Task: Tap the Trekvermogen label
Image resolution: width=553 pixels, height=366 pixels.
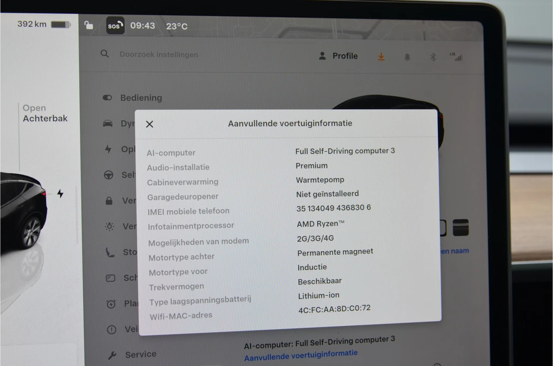Action: (177, 287)
